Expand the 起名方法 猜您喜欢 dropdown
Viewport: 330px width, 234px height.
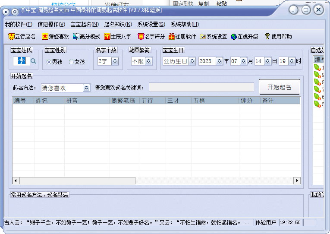(87, 88)
